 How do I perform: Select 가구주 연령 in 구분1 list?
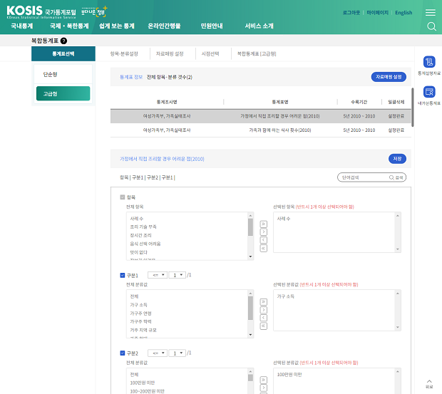click(x=140, y=313)
